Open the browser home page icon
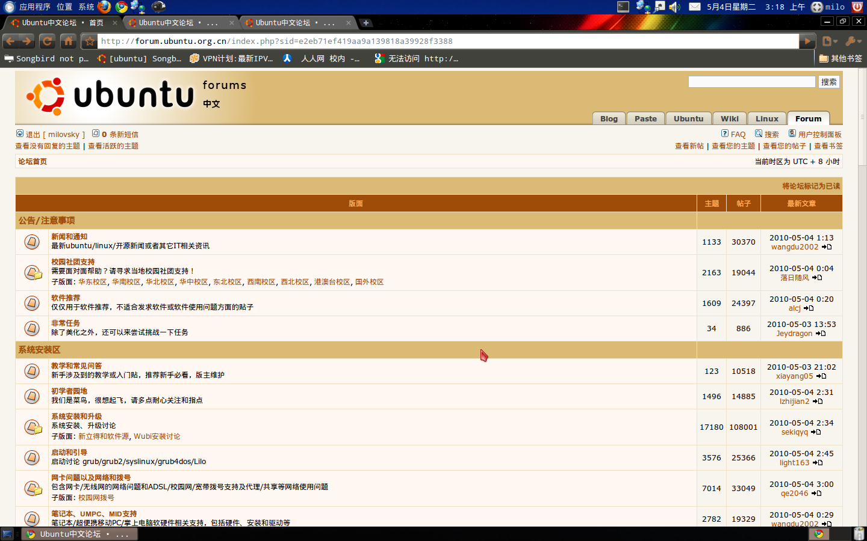Image resolution: width=867 pixels, height=541 pixels. coord(69,41)
